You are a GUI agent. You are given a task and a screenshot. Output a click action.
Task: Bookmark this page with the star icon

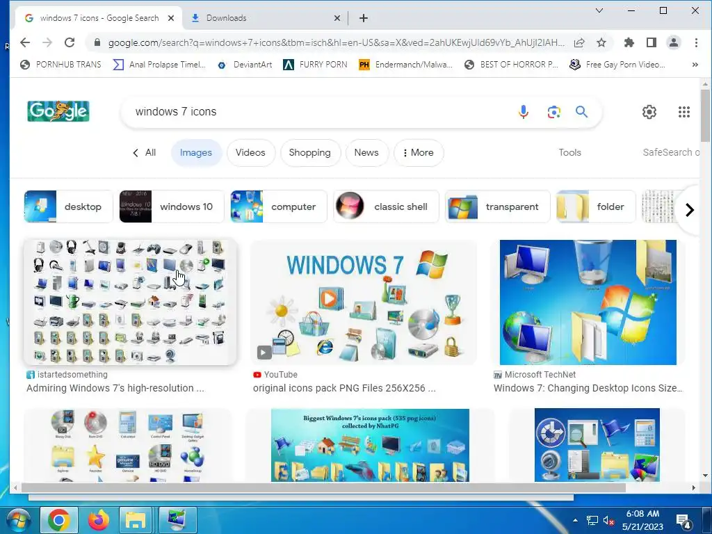pos(601,42)
